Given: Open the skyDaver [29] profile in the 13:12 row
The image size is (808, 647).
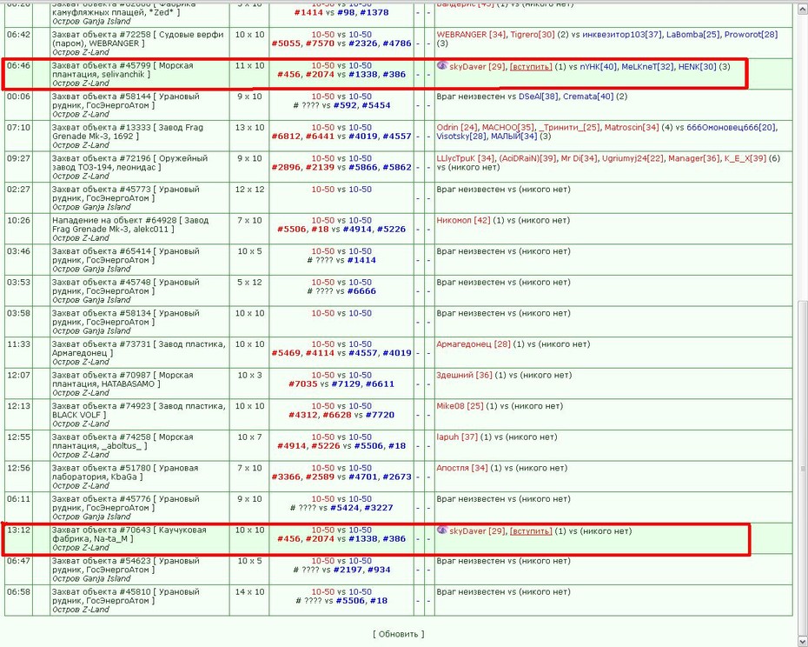Looking at the screenshot, I should point(477,531).
